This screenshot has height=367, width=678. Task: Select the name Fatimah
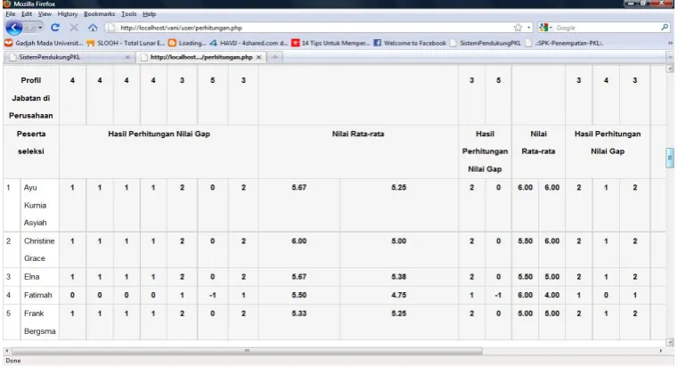pos(38,295)
